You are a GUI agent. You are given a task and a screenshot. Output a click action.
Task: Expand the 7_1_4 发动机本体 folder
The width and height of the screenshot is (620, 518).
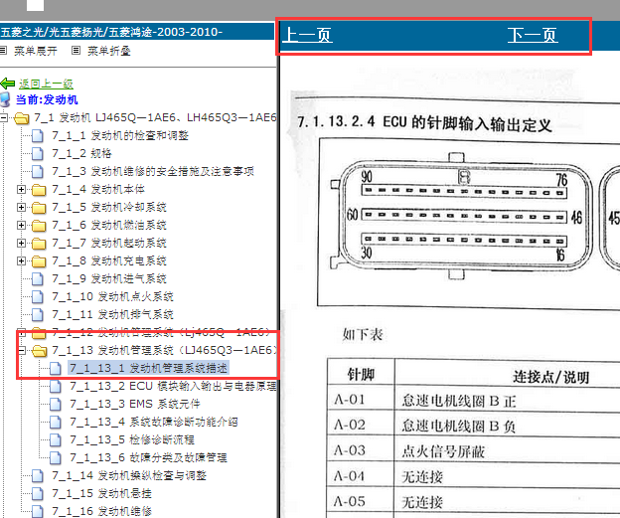[x=21, y=189]
